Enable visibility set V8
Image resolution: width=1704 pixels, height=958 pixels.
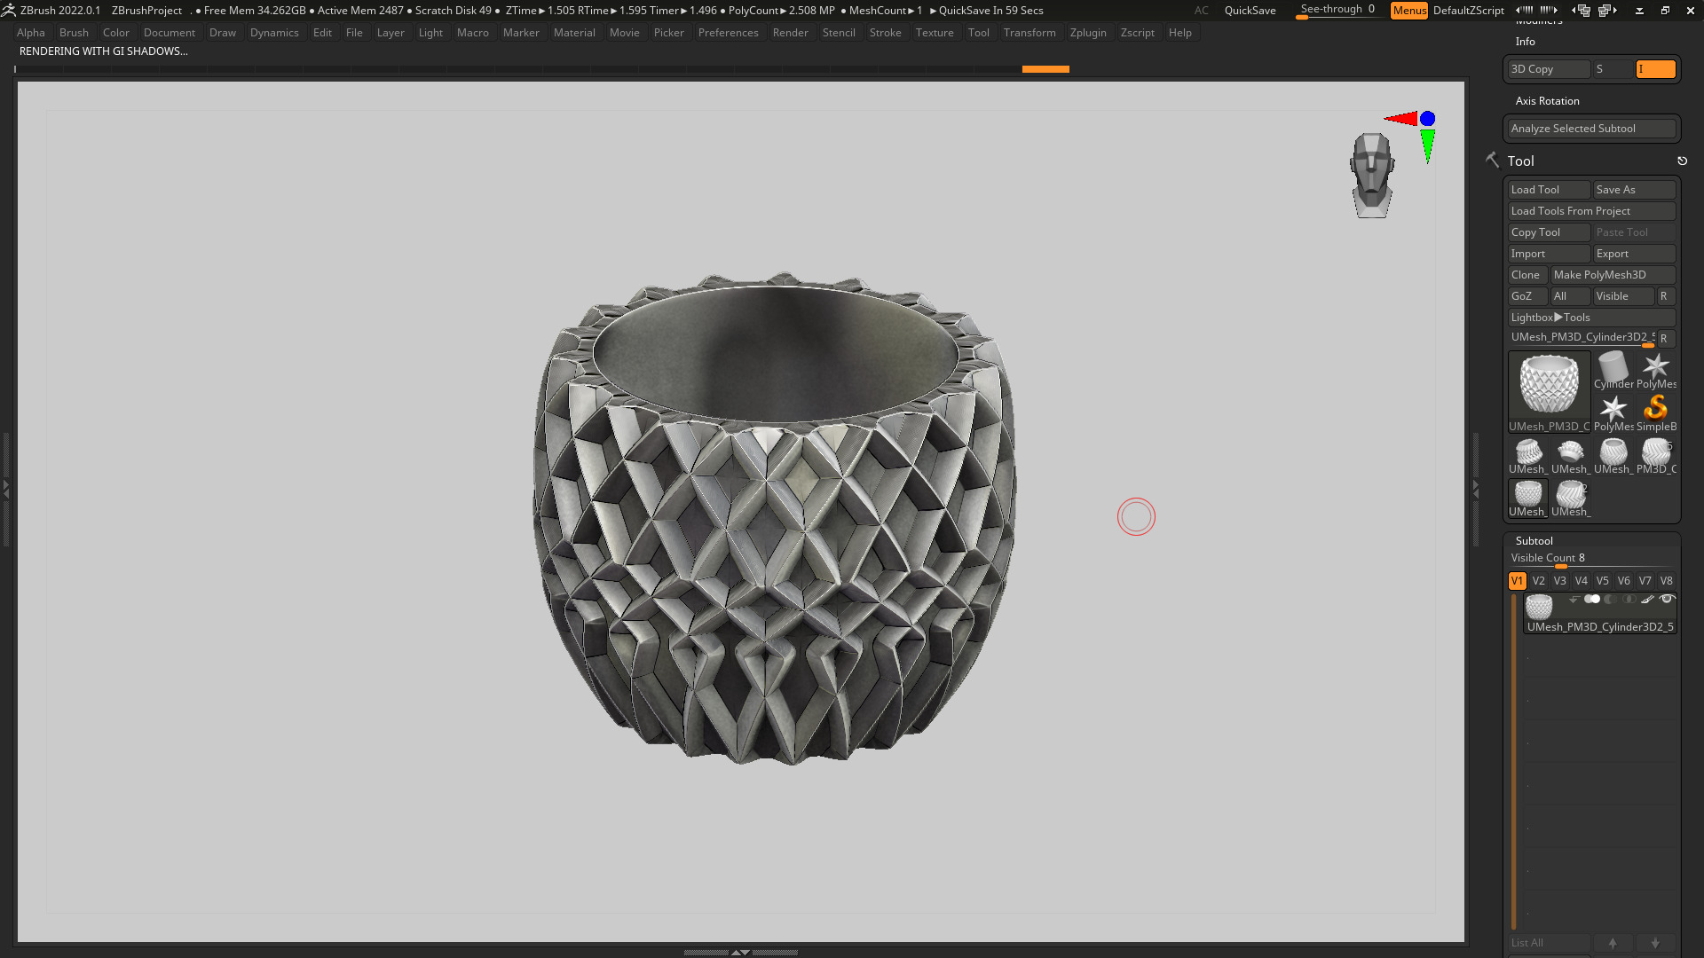(1666, 581)
